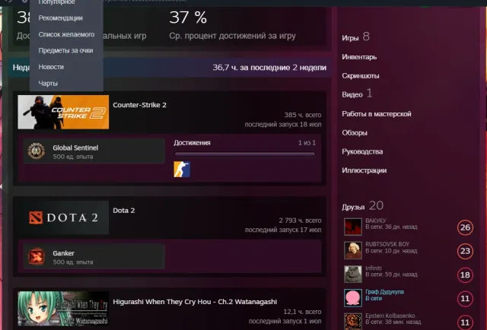Open the Руководства link
Viewport: 487px width, 330px height.
[362, 151]
